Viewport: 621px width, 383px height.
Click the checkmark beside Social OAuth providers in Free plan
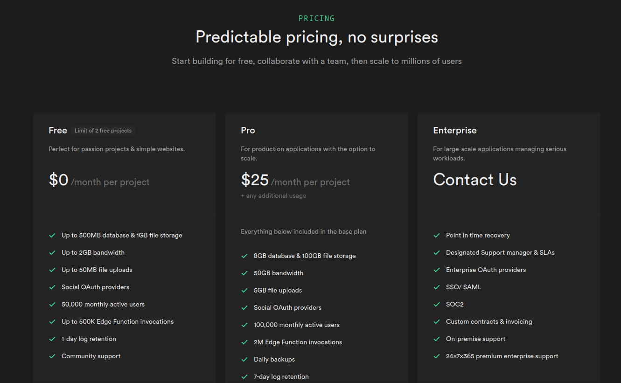(x=52, y=287)
